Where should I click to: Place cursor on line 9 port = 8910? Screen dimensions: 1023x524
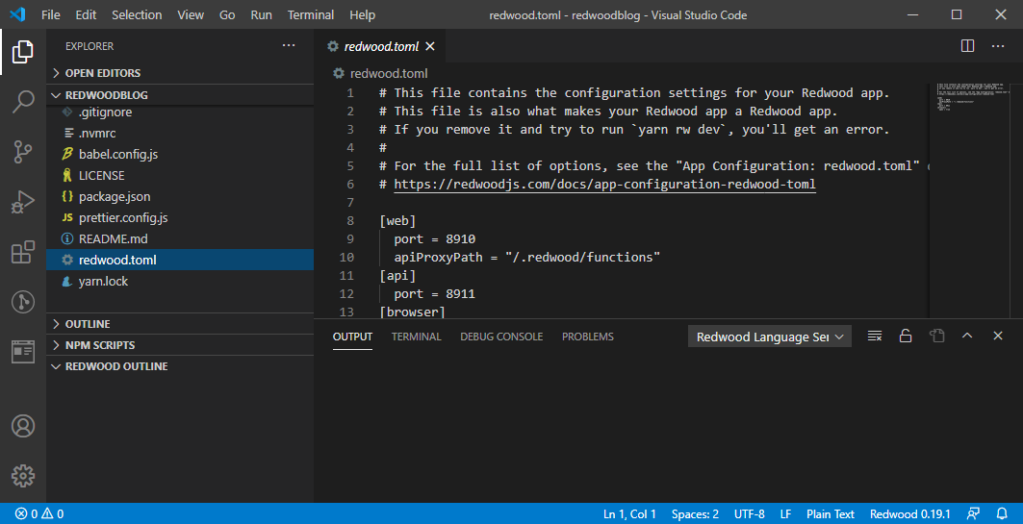coord(435,239)
